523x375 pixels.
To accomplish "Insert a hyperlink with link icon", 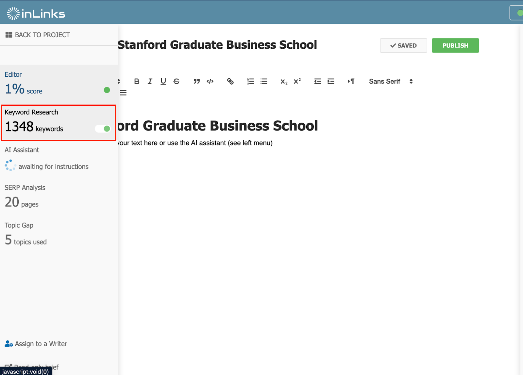I will (x=230, y=81).
